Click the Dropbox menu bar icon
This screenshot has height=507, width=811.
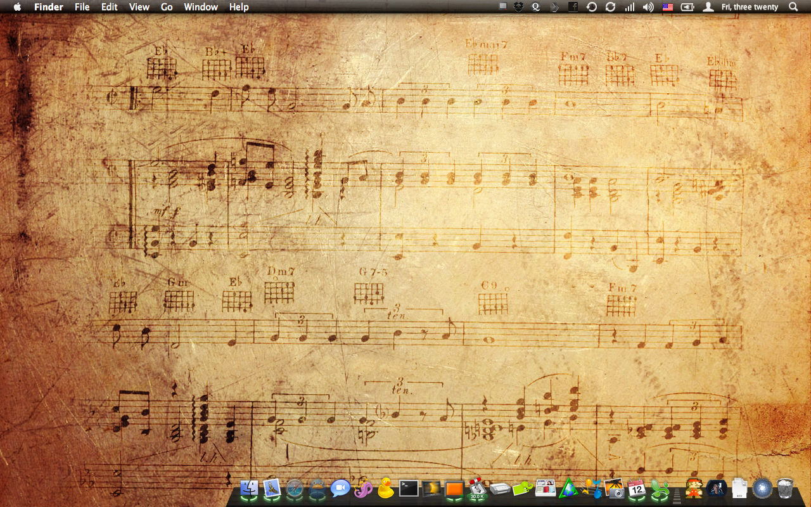(x=519, y=7)
